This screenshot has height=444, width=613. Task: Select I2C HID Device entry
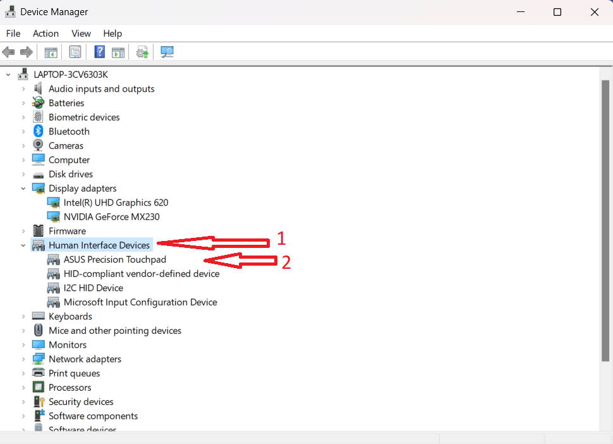point(94,288)
